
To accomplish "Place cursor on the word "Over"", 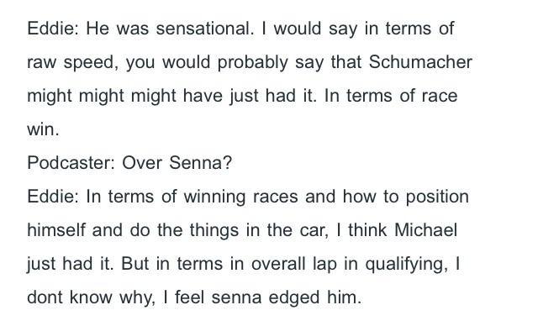I will tap(142, 162).
